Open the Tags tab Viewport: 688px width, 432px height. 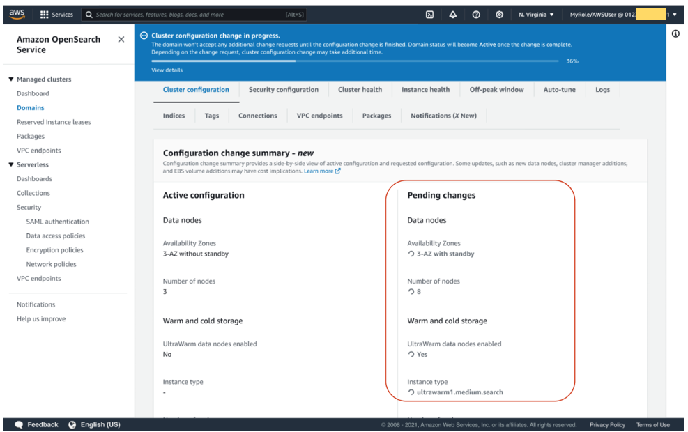(211, 116)
